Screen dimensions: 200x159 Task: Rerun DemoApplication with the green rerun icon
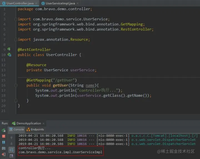tap(4, 130)
